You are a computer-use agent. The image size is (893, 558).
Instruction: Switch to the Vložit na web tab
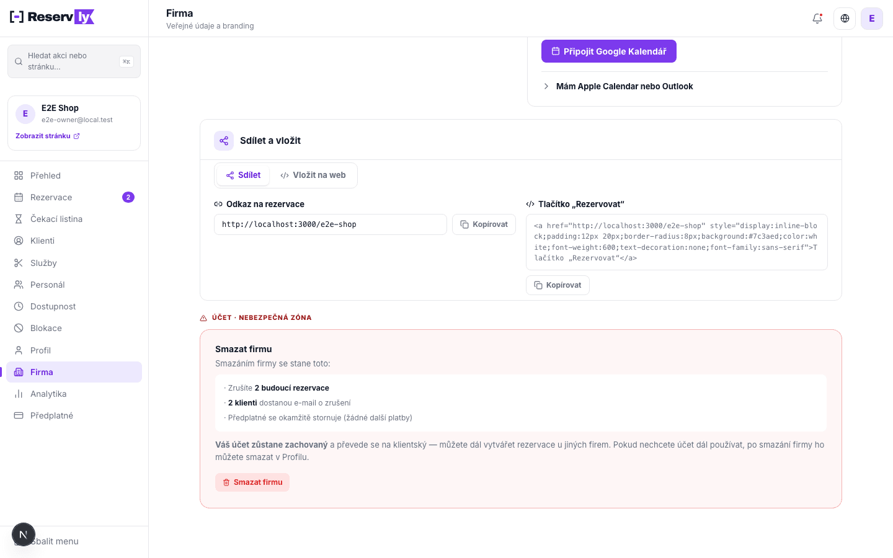[313, 175]
